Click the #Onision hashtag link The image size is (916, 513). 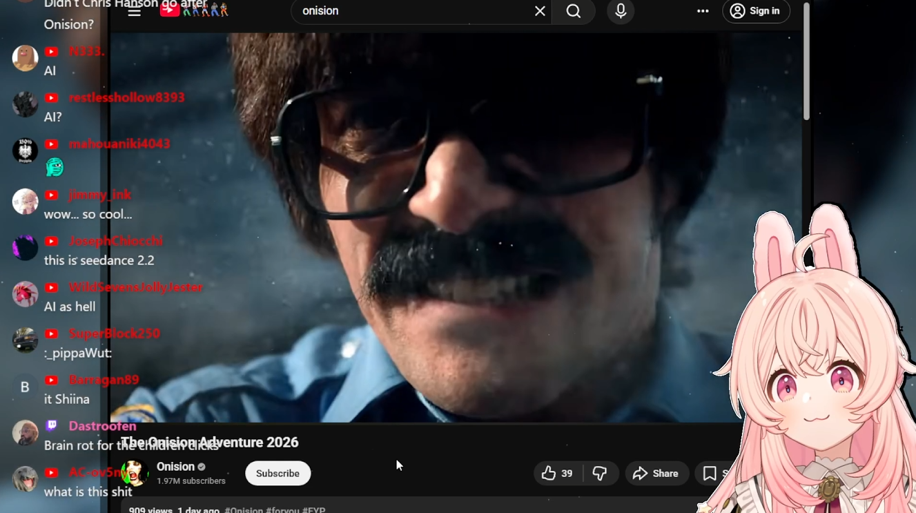coord(244,510)
